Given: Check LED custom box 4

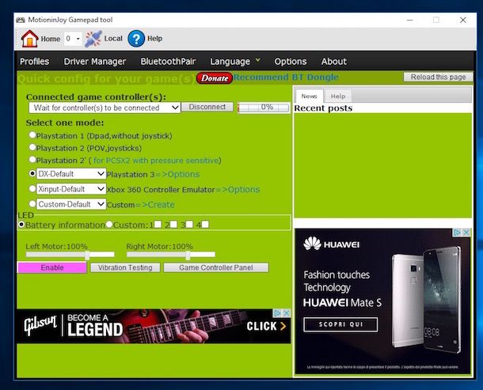Looking at the screenshot, I should pos(205,224).
